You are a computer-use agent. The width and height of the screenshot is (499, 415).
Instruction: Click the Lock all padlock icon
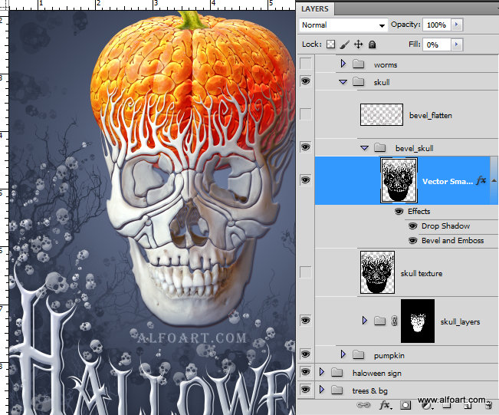click(x=372, y=45)
